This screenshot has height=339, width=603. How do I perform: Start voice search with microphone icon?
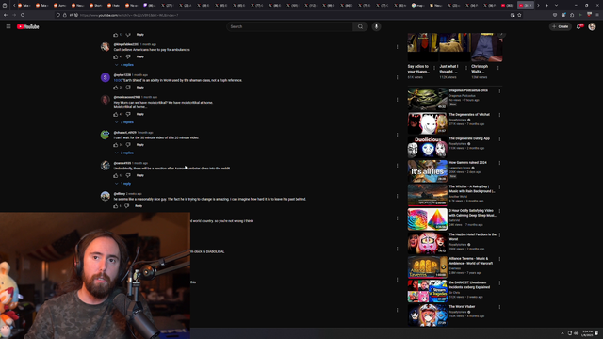click(376, 26)
